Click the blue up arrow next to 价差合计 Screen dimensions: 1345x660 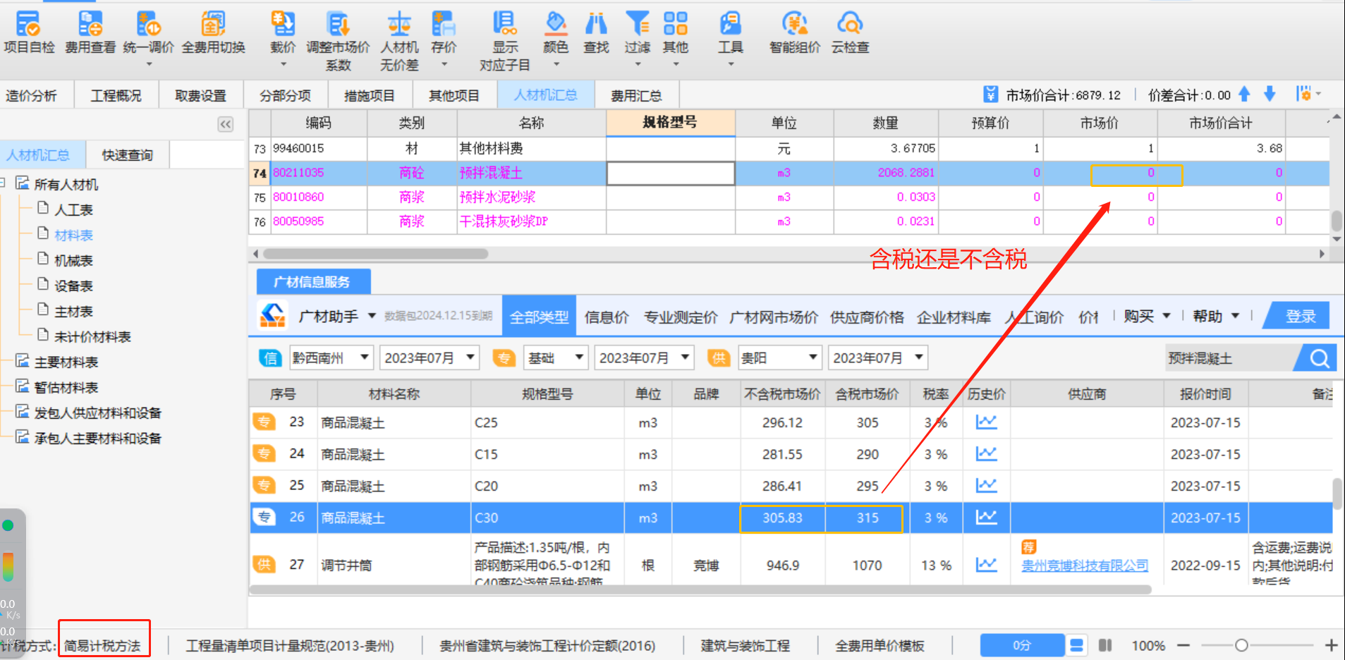[1244, 94]
